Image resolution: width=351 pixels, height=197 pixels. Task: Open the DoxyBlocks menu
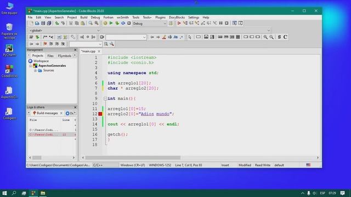177,18
